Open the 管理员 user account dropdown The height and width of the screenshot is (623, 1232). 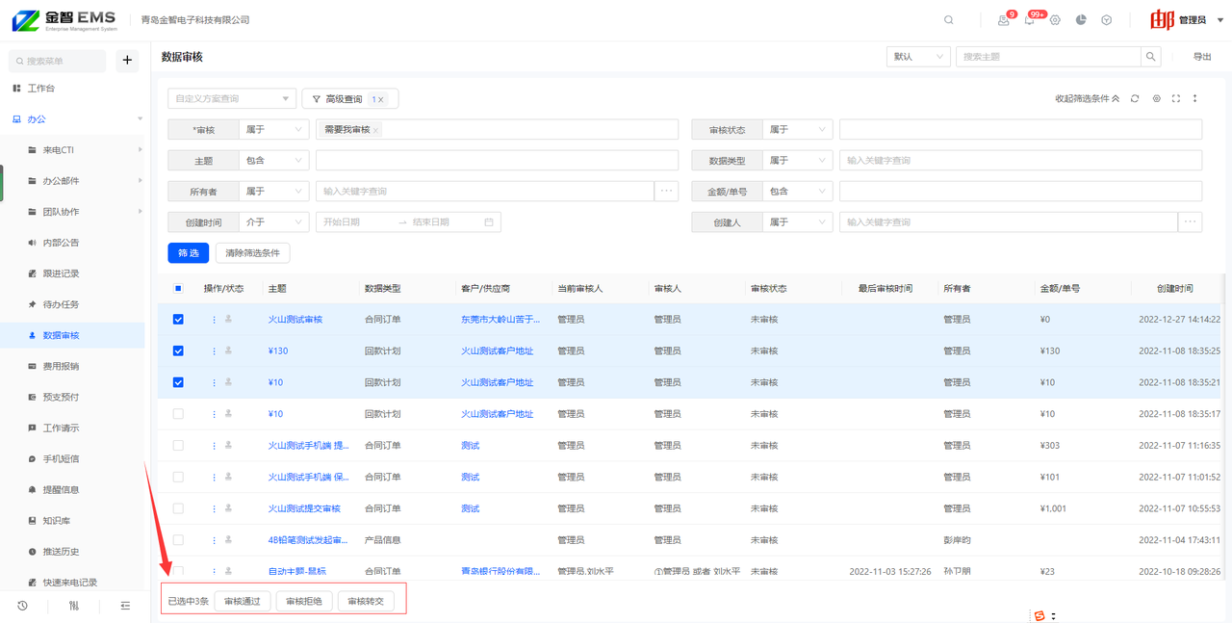tap(1187, 20)
